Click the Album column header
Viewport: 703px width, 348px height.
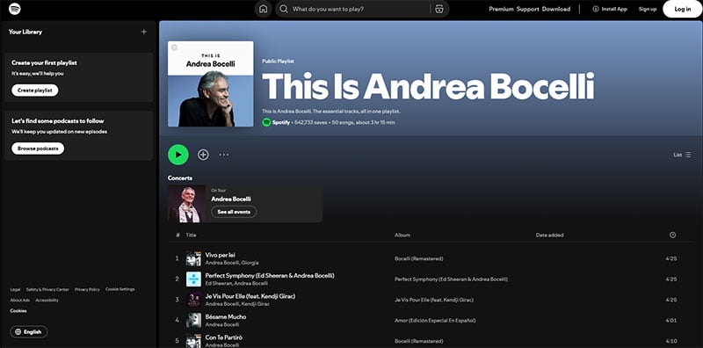point(402,235)
